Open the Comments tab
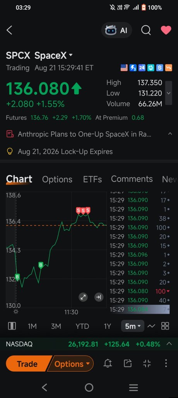 (132, 179)
